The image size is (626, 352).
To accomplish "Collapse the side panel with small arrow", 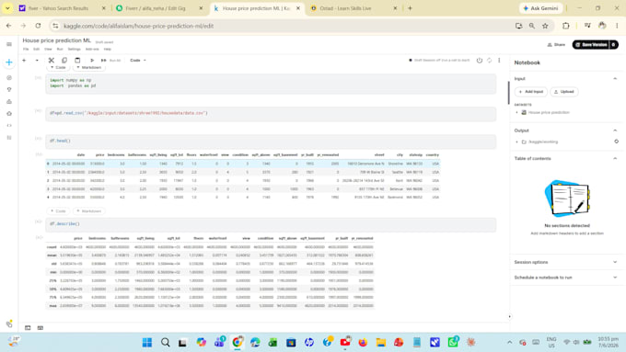I will (509, 316).
